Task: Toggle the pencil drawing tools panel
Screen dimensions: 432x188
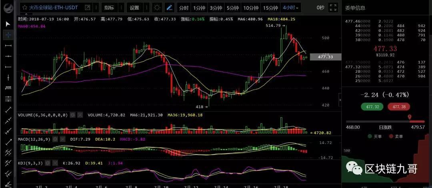Action: coord(170,8)
